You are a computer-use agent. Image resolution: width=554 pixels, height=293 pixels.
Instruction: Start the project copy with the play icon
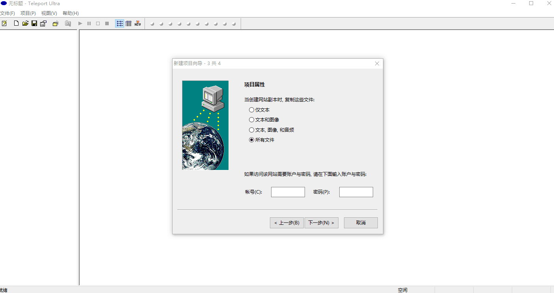pos(80,23)
